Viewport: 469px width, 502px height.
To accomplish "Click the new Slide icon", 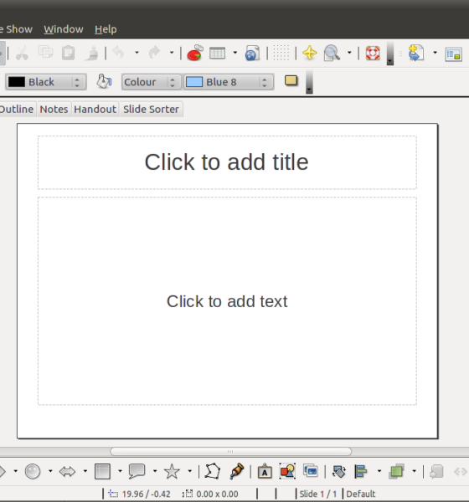I will (416, 53).
